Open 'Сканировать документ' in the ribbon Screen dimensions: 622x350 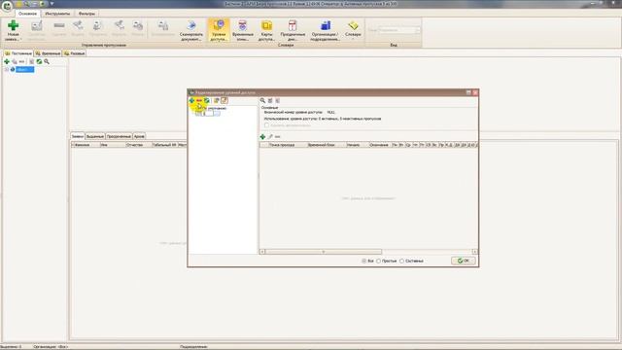pos(190,30)
